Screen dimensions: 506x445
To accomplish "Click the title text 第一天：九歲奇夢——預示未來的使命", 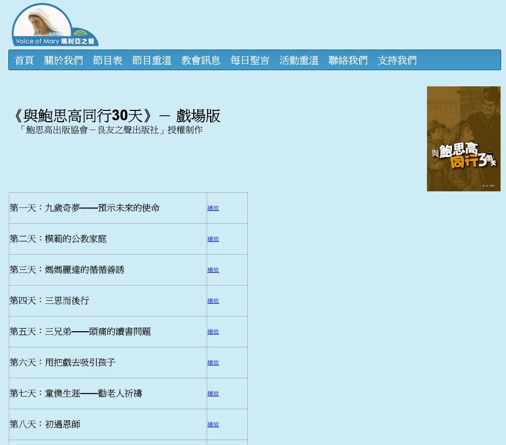I will pyautogui.click(x=84, y=208).
